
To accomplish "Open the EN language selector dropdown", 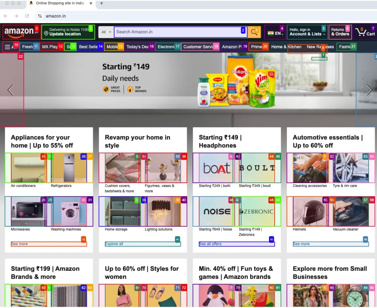I will 275,32.
